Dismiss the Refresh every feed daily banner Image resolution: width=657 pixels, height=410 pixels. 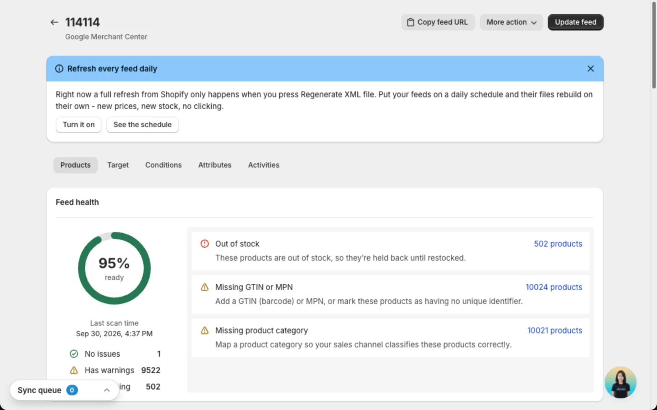590,68
